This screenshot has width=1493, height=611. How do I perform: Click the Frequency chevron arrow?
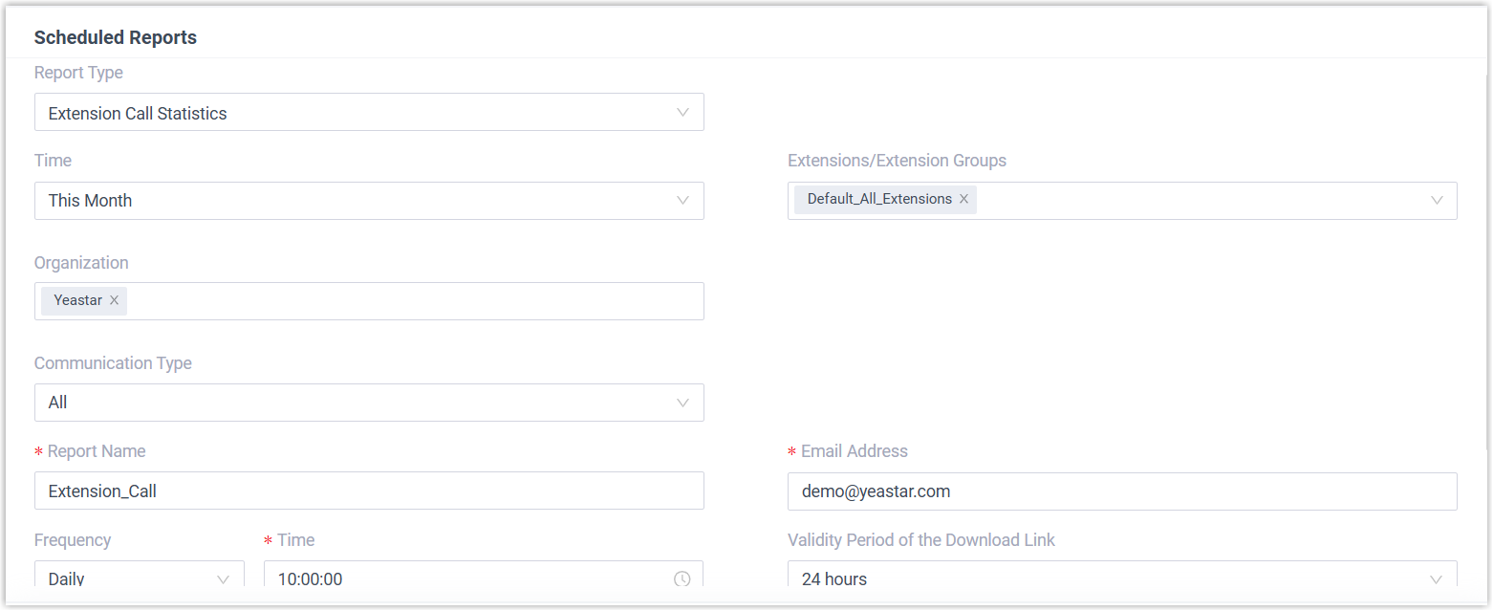[224, 579]
